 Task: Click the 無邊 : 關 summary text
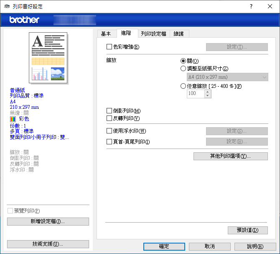click(19, 113)
